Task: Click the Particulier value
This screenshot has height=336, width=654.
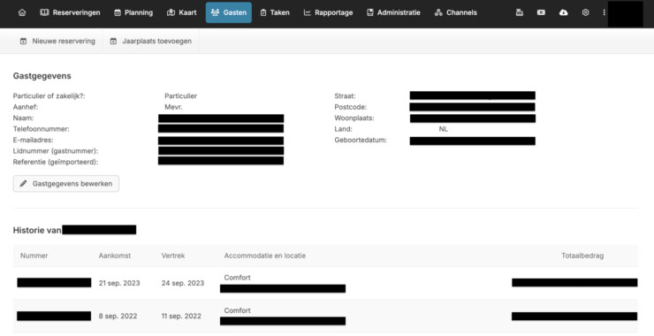Action: tap(180, 96)
